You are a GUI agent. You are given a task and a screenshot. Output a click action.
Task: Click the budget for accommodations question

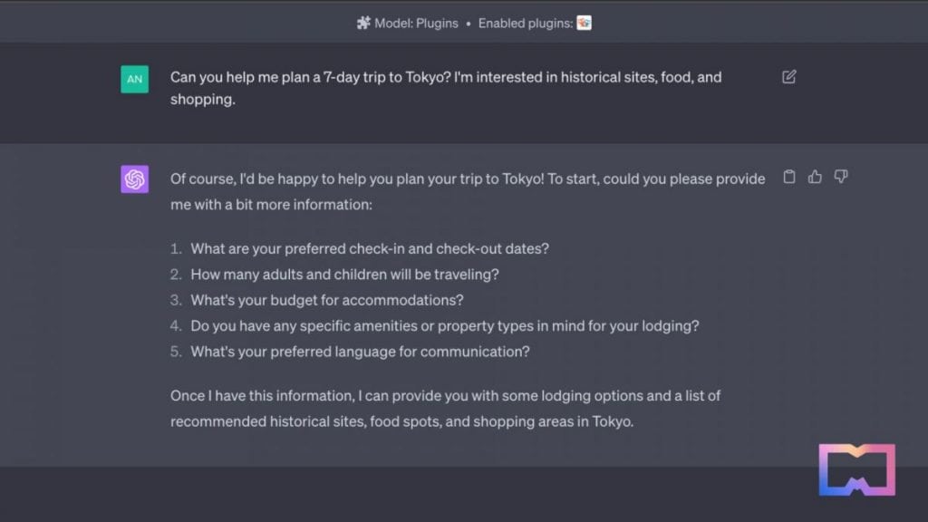[x=326, y=300]
